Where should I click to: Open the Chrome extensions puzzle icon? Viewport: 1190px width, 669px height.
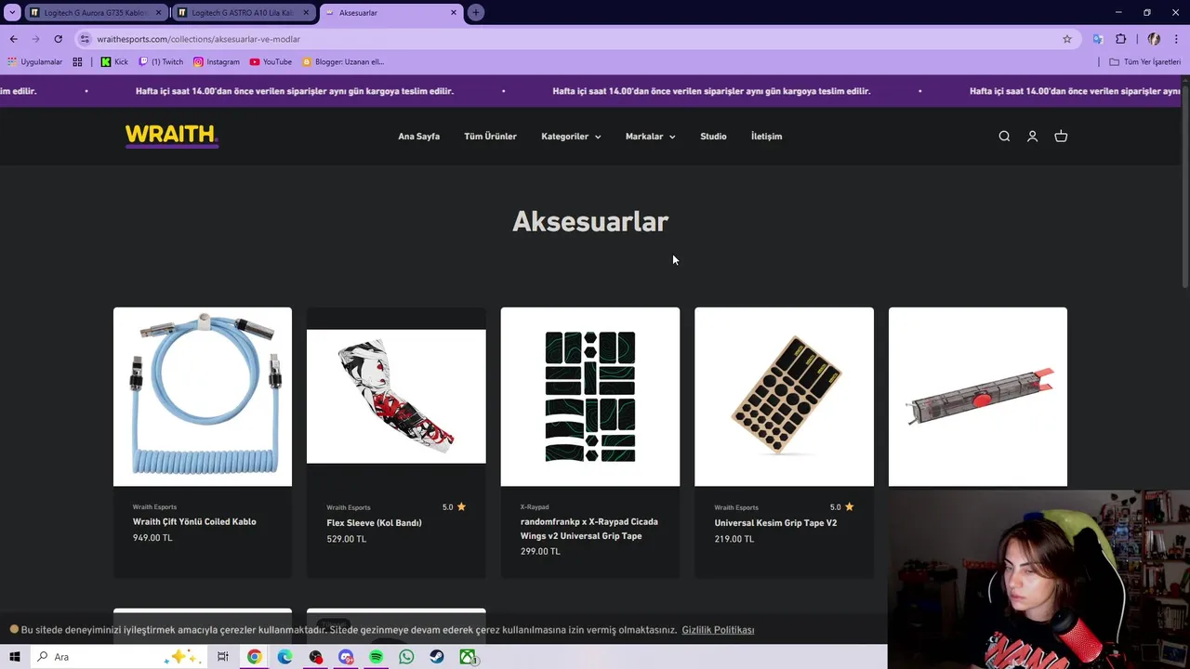tap(1120, 39)
